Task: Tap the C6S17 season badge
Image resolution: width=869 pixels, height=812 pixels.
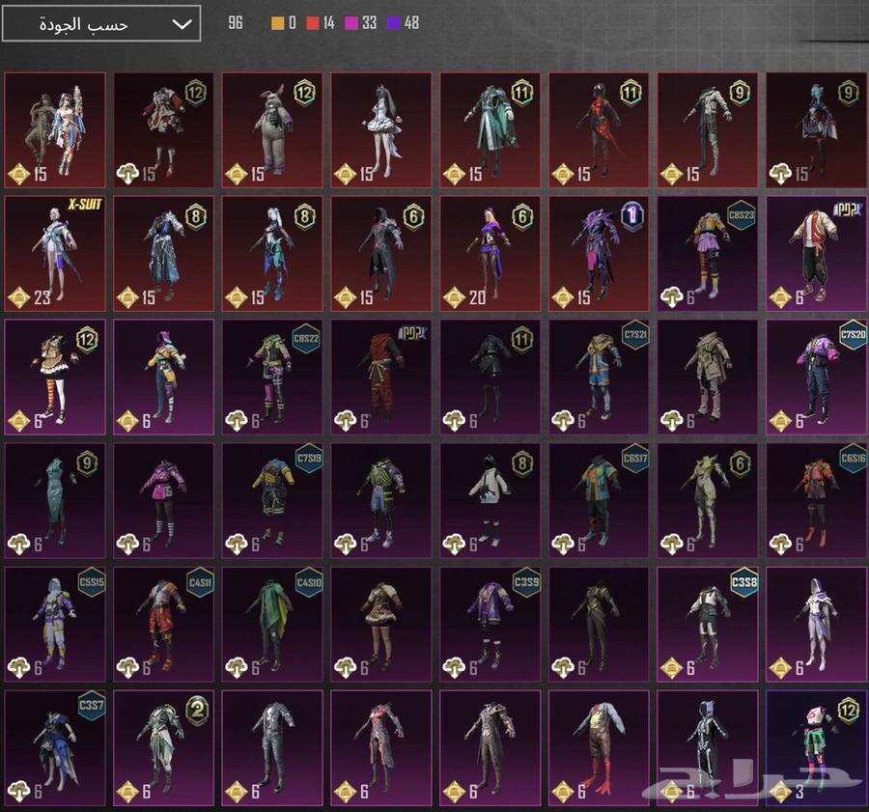Action: pyautogui.click(x=634, y=456)
